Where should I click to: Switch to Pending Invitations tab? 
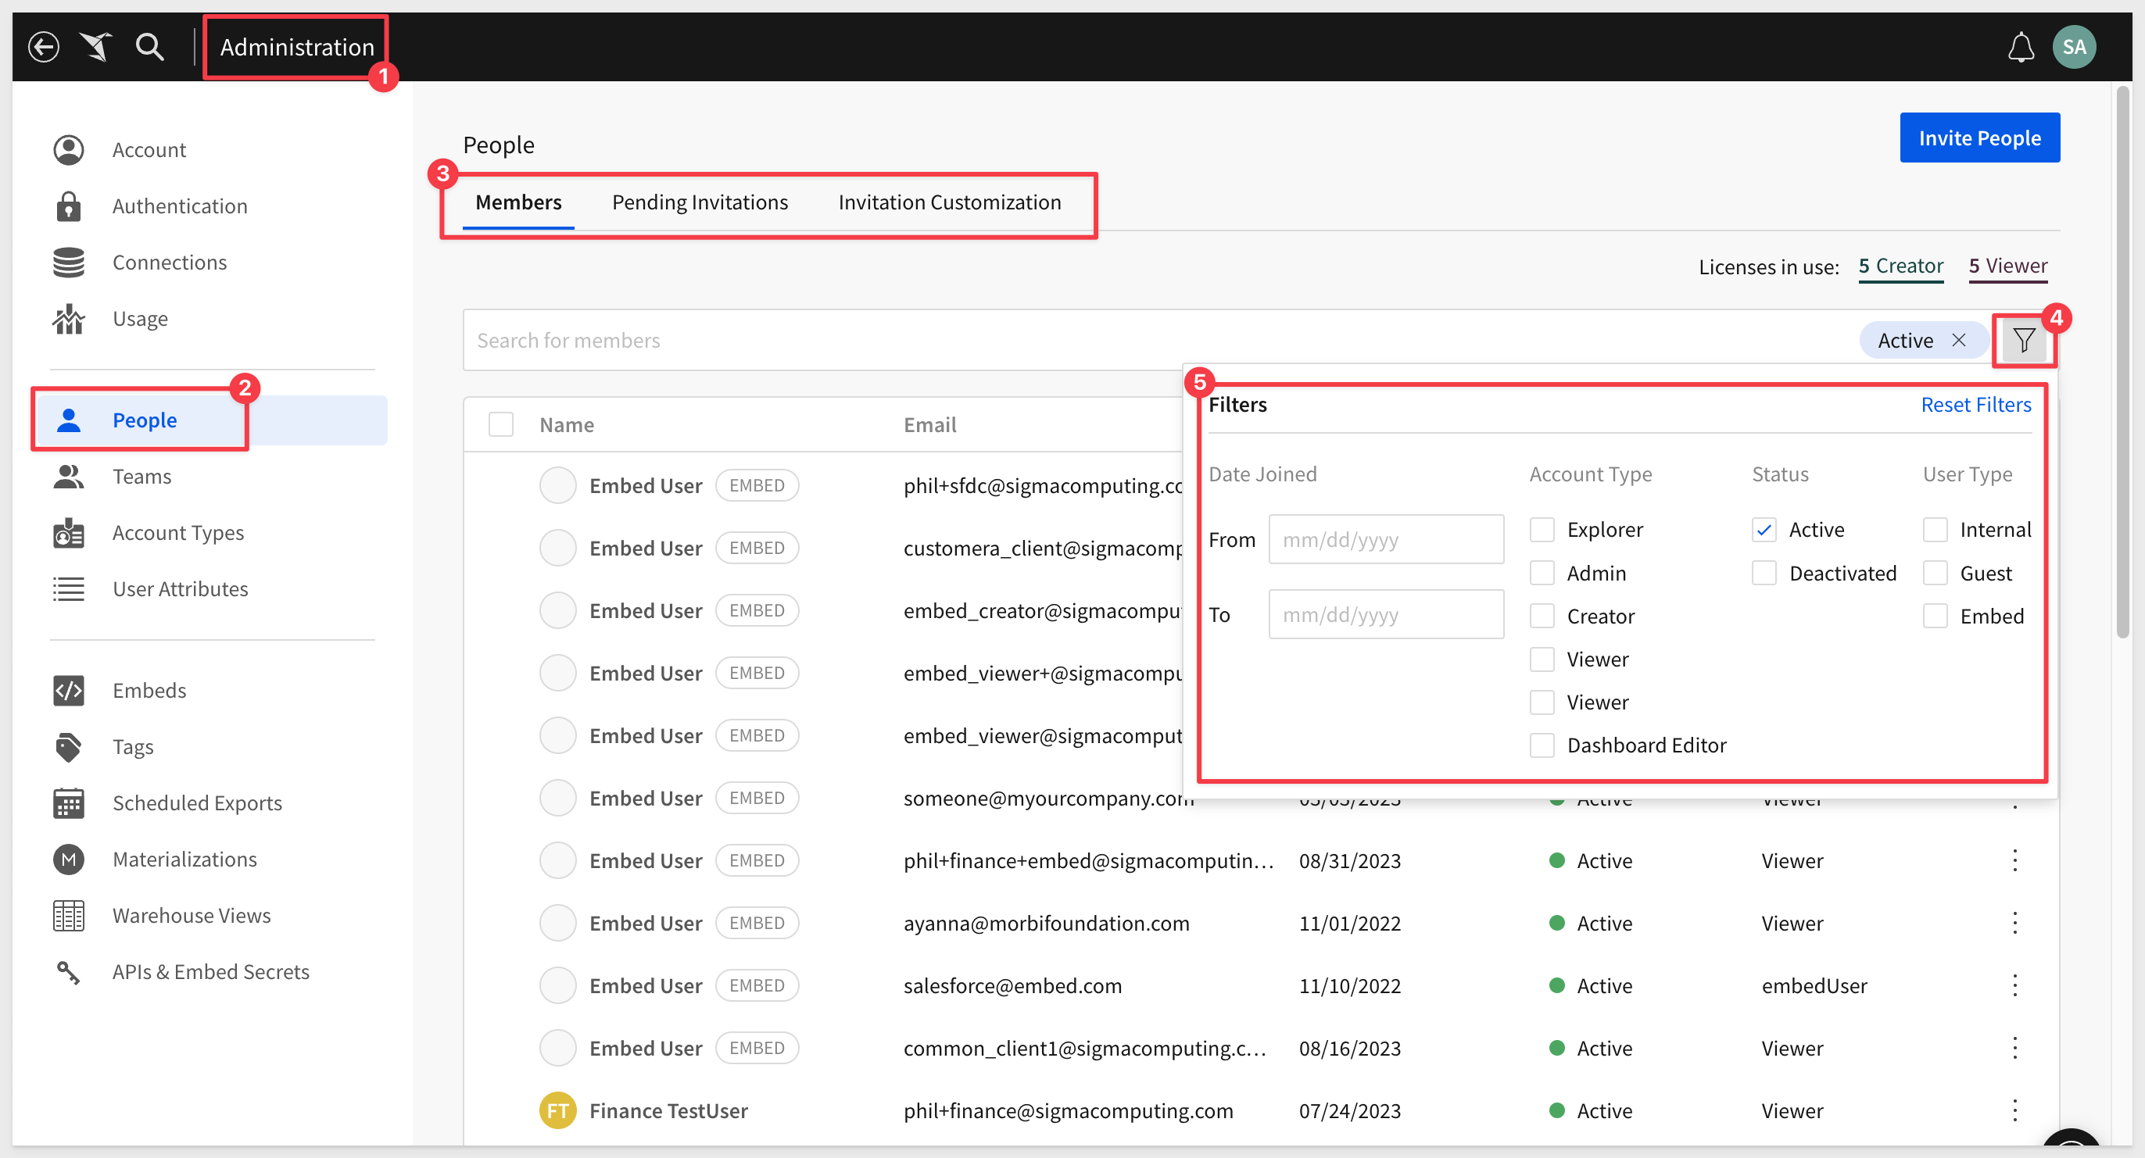click(700, 202)
